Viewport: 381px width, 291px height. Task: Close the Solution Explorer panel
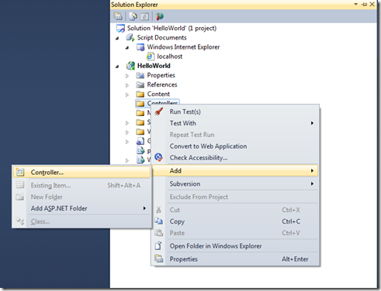tap(372, 4)
